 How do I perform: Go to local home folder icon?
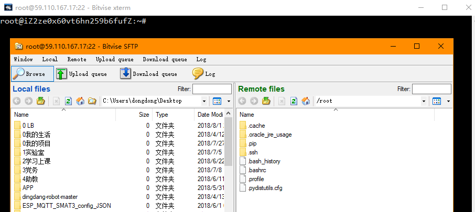point(80,101)
